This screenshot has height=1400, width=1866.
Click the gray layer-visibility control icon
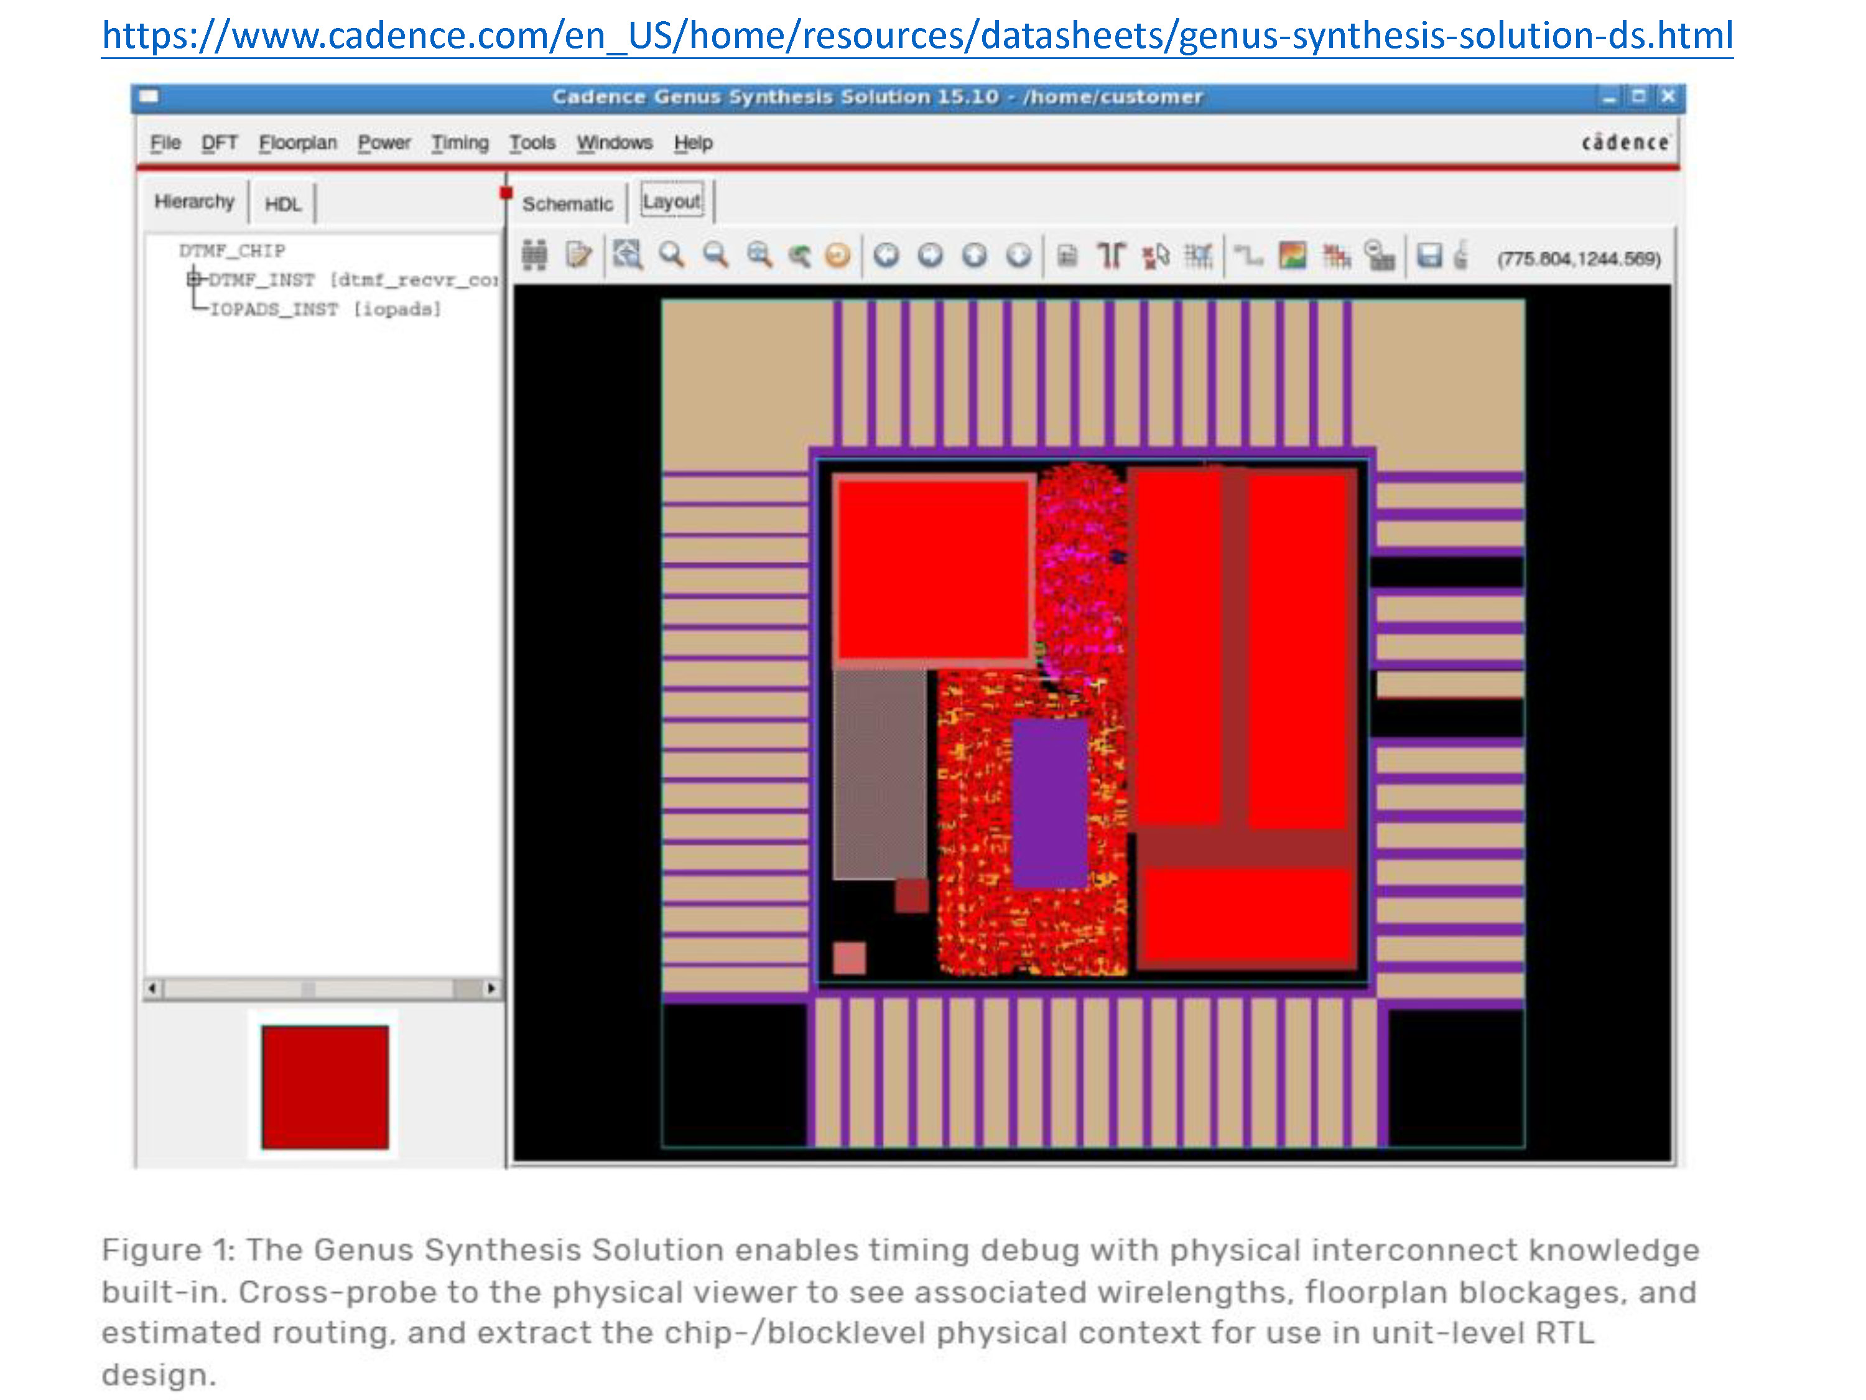point(1380,255)
